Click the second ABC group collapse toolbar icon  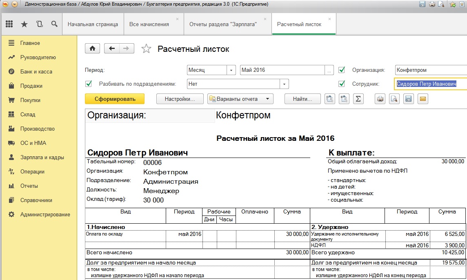click(x=344, y=99)
